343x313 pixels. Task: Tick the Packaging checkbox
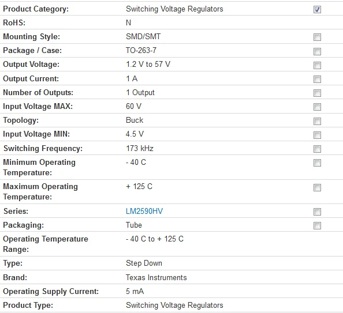[317, 225]
